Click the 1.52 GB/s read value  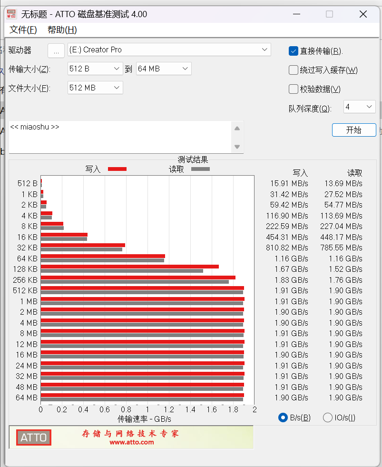pyautogui.click(x=346, y=269)
